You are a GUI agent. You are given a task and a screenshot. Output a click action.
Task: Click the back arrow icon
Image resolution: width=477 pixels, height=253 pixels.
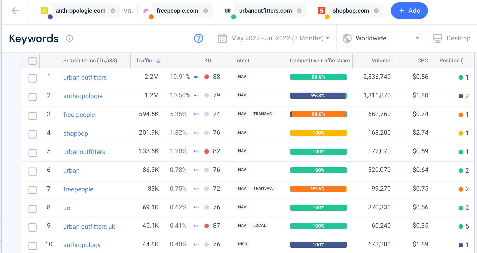point(15,11)
